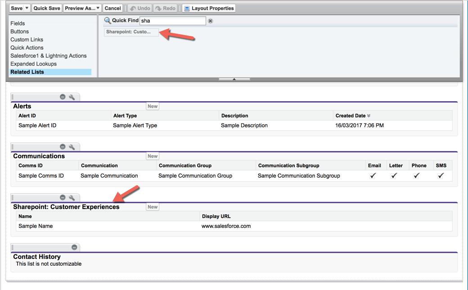Toggle the Letter checkmark in Communications row
This screenshot has width=468, height=290.
[394, 176]
